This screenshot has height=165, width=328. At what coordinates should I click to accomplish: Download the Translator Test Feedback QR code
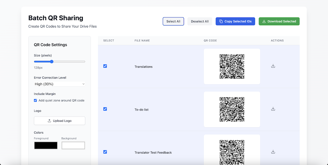tap(273, 152)
